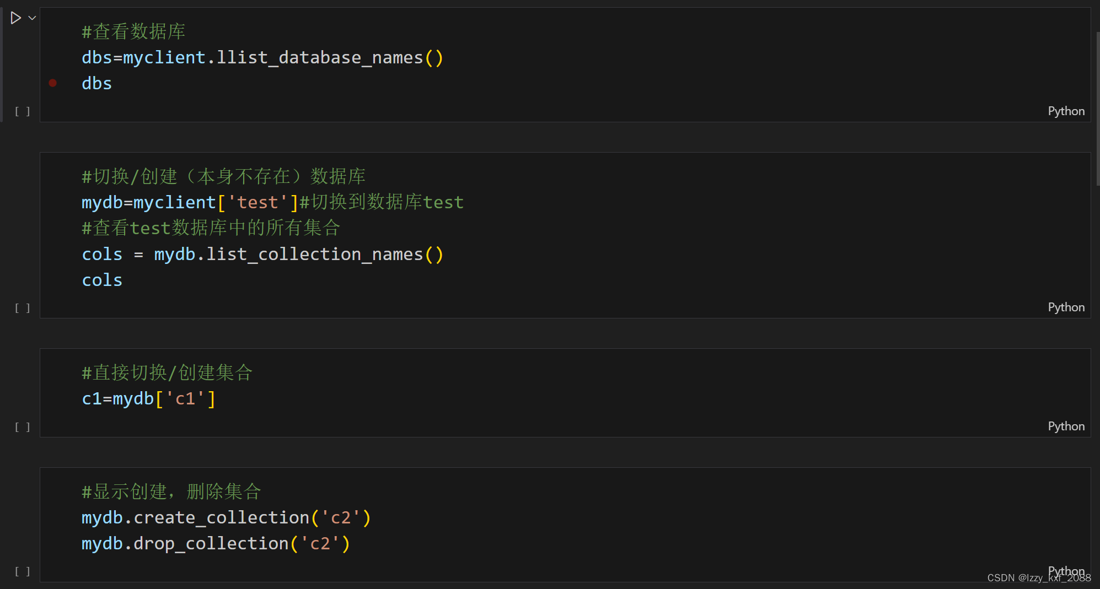Click comment #查看test数据库中的所有集合
Screen dimensions: 1100x589
(x=211, y=228)
